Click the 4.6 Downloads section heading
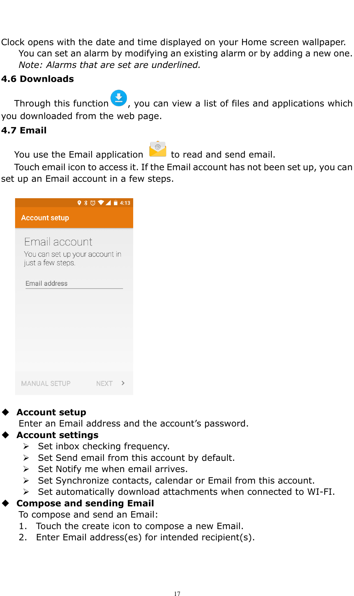 [x=38, y=79]
